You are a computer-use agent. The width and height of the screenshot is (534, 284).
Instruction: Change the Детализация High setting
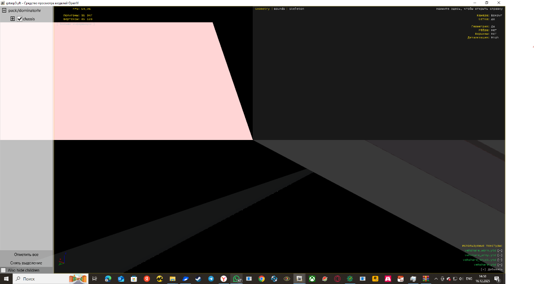[x=495, y=37]
